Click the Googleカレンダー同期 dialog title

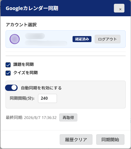(32, 8)
